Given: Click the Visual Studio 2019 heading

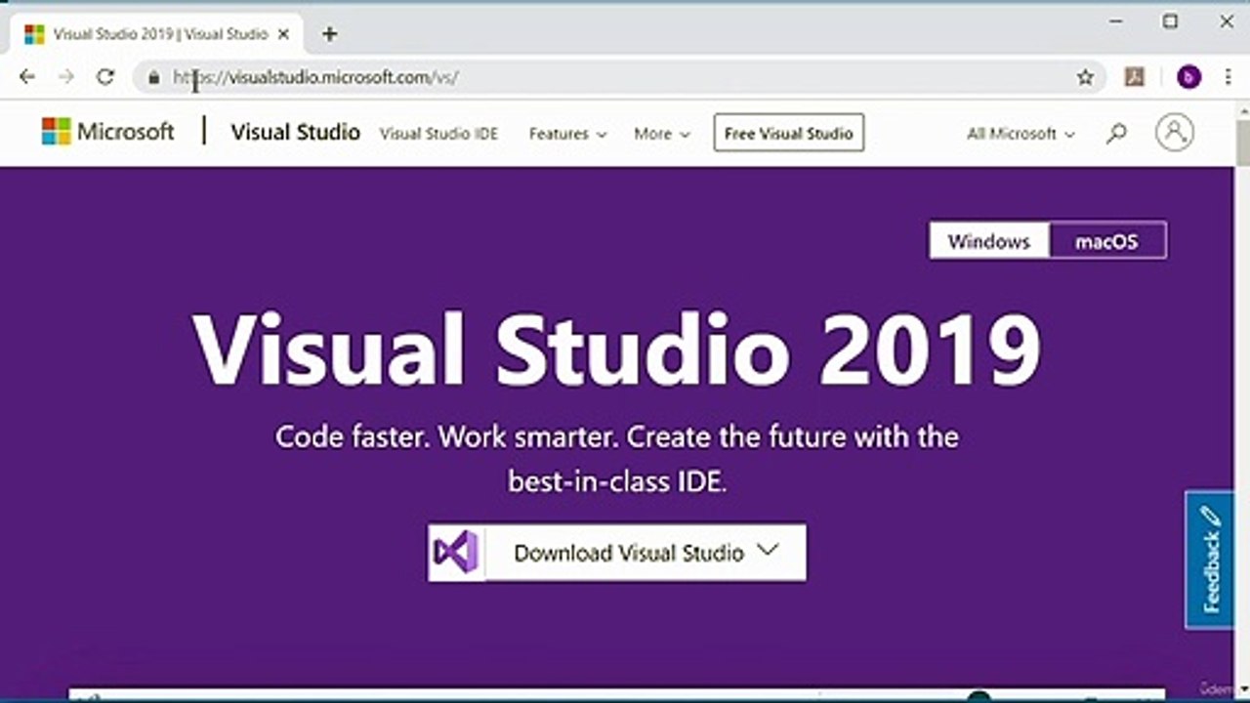Looking at the screenshot, I should pyautogui.click(x=617, y=349).
